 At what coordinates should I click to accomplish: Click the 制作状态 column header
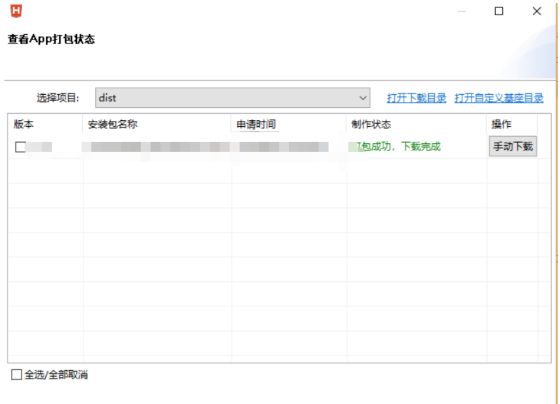click(371, 124)
